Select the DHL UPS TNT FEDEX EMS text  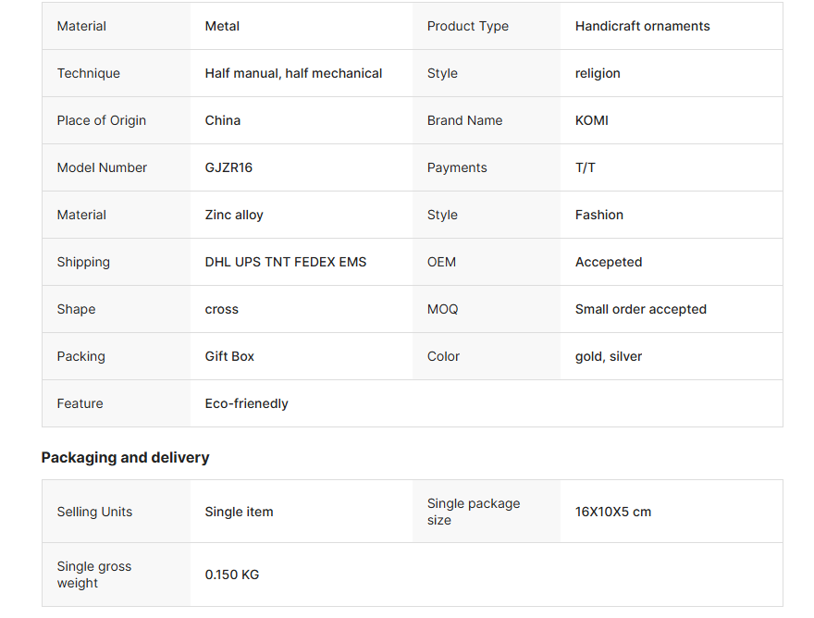[x=286, y=262]
